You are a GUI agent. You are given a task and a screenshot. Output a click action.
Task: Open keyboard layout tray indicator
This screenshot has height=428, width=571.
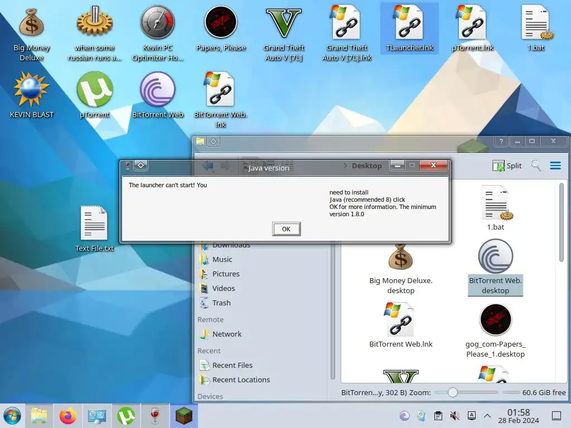point(471,416)
